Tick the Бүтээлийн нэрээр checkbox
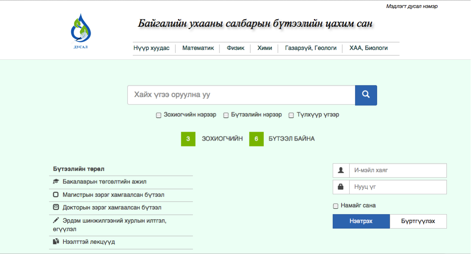Viewport: 471px width, 254px height. pyautogui.click(x=226, y=115)
